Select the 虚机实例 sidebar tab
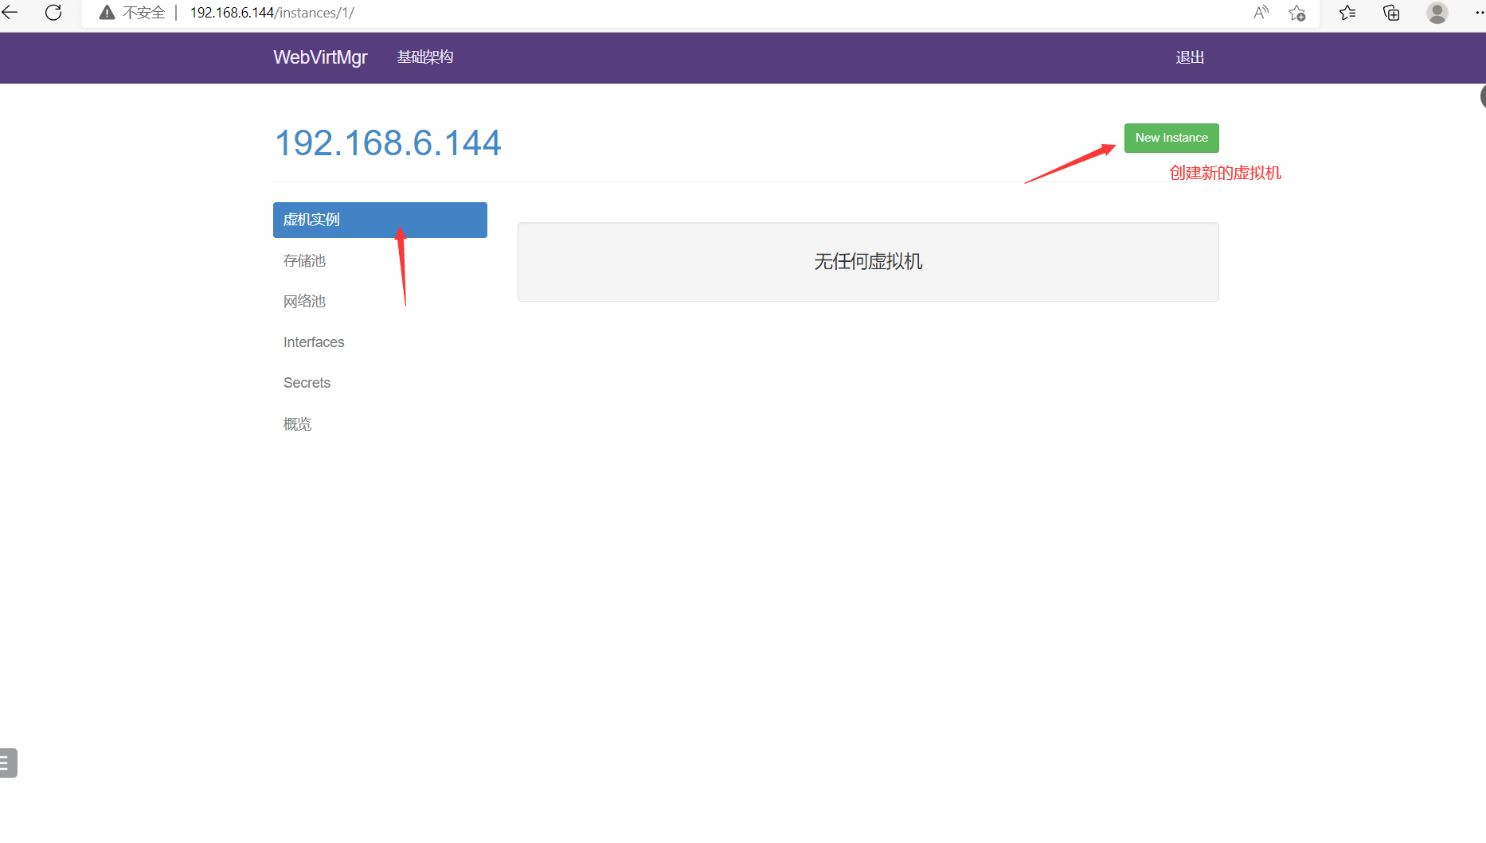Viewport: 1486px width, 843px height. [x=380, y=220]
